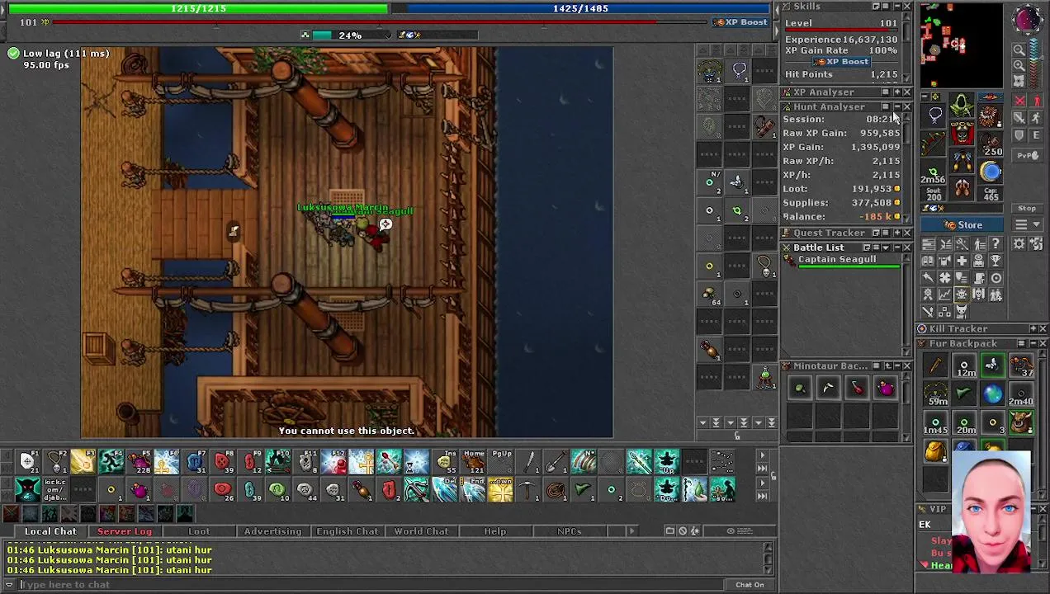1050x594 pixels.
Task: Page the top action bar with its arrow
Action: [x=762, y=455]
